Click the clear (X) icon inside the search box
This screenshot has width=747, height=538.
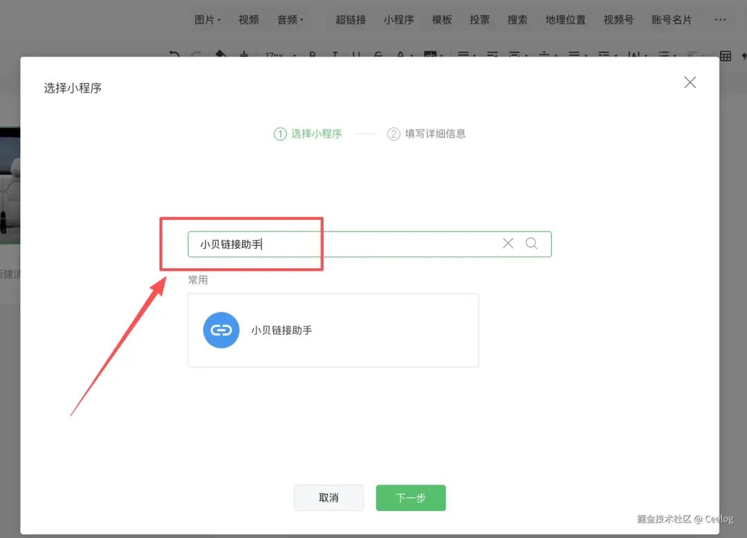508,243
